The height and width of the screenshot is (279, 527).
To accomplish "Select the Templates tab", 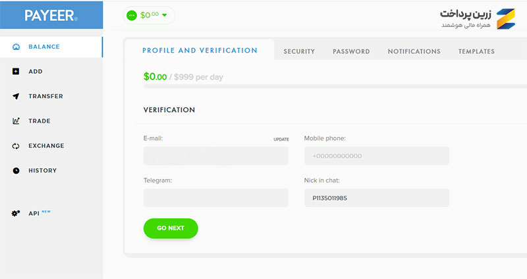I will click(476, 51).
